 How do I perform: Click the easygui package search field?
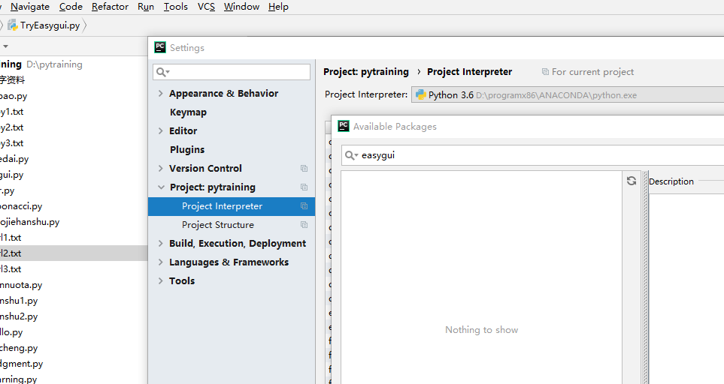pos(532,155)
